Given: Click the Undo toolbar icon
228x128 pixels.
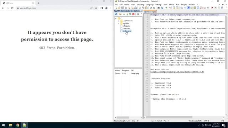Looking at the screenshot, I should click(x=151, y=8).
